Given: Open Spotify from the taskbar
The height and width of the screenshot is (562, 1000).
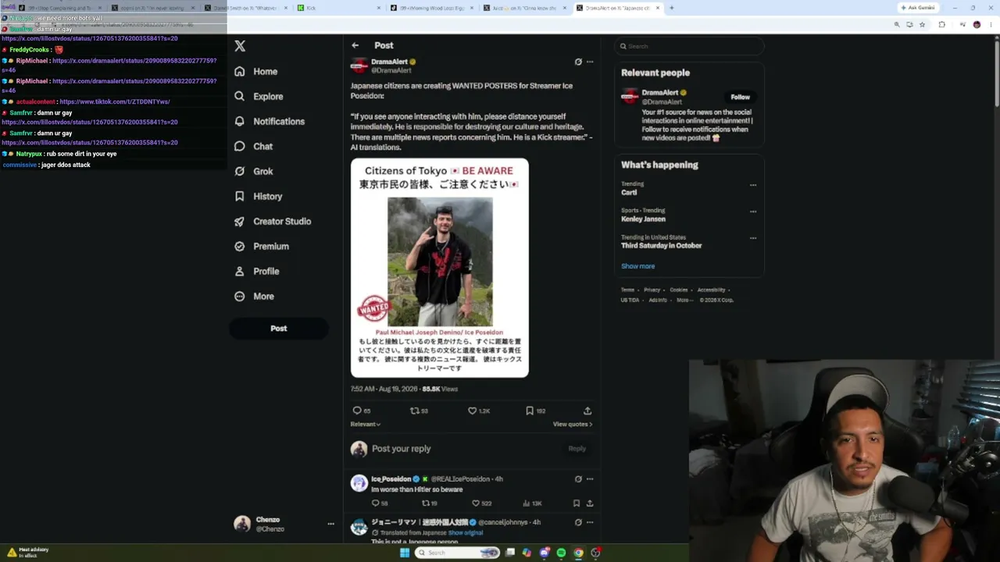Looking at the screenshot, I should point(561,553).
